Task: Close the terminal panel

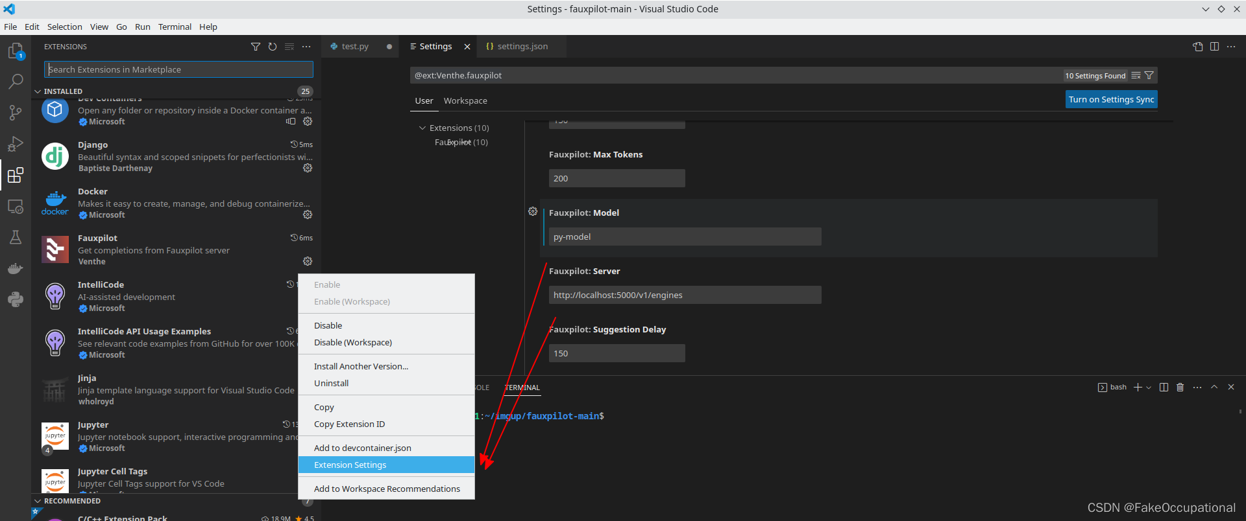Action: [1231, 388]
